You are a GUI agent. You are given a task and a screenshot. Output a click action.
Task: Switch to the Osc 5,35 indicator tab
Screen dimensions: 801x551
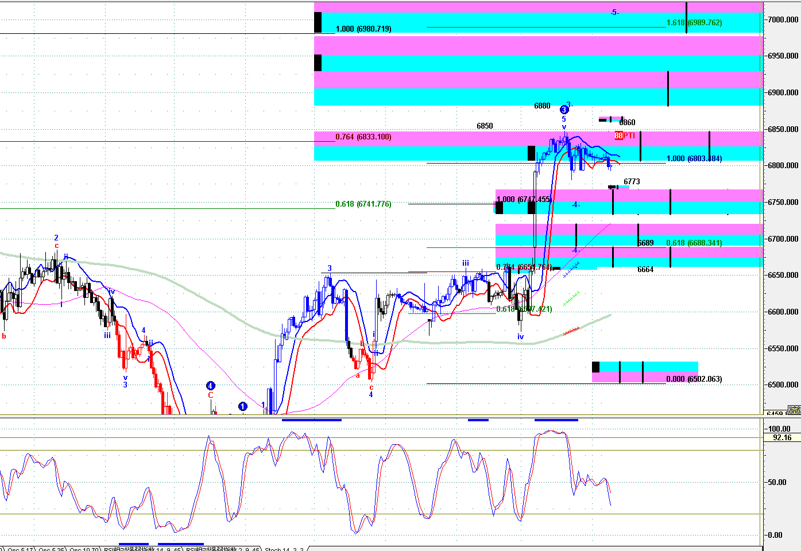(51, 549)
